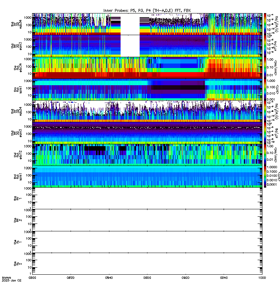Click the empty 'the fb 2' plot panel

point(147,264)
